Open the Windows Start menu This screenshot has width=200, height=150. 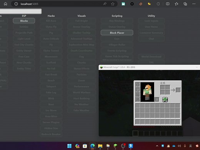(69, 146)
